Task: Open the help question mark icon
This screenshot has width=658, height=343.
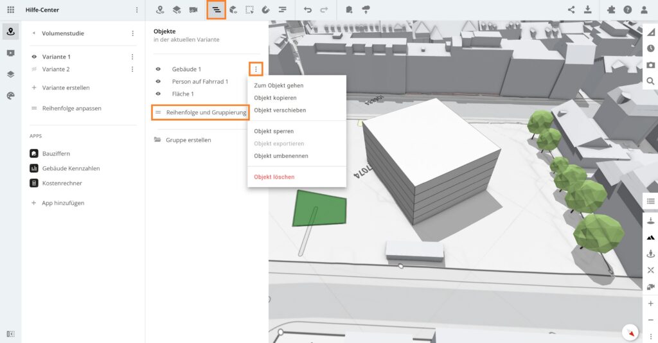Action: coord(627,10)
